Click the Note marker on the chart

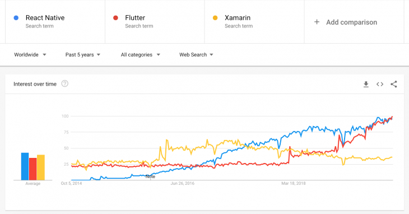tap(150, 176)
